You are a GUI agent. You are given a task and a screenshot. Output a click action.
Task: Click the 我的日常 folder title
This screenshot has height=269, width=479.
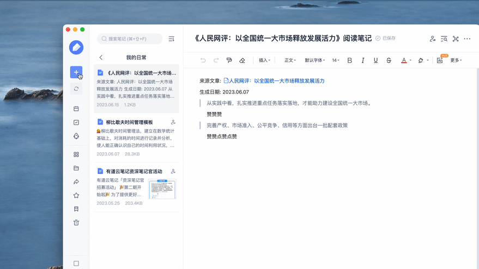136,57
